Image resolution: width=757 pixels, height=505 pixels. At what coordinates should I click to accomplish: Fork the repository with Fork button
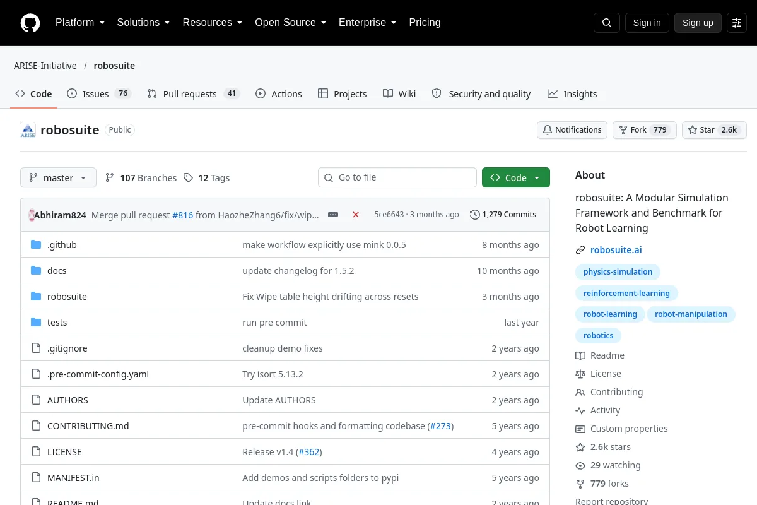pos(644,130)
